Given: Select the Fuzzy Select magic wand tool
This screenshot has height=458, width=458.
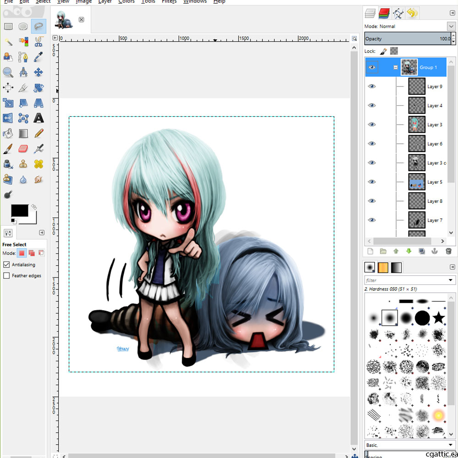Looking at the screenshot, I should [8, 42].
